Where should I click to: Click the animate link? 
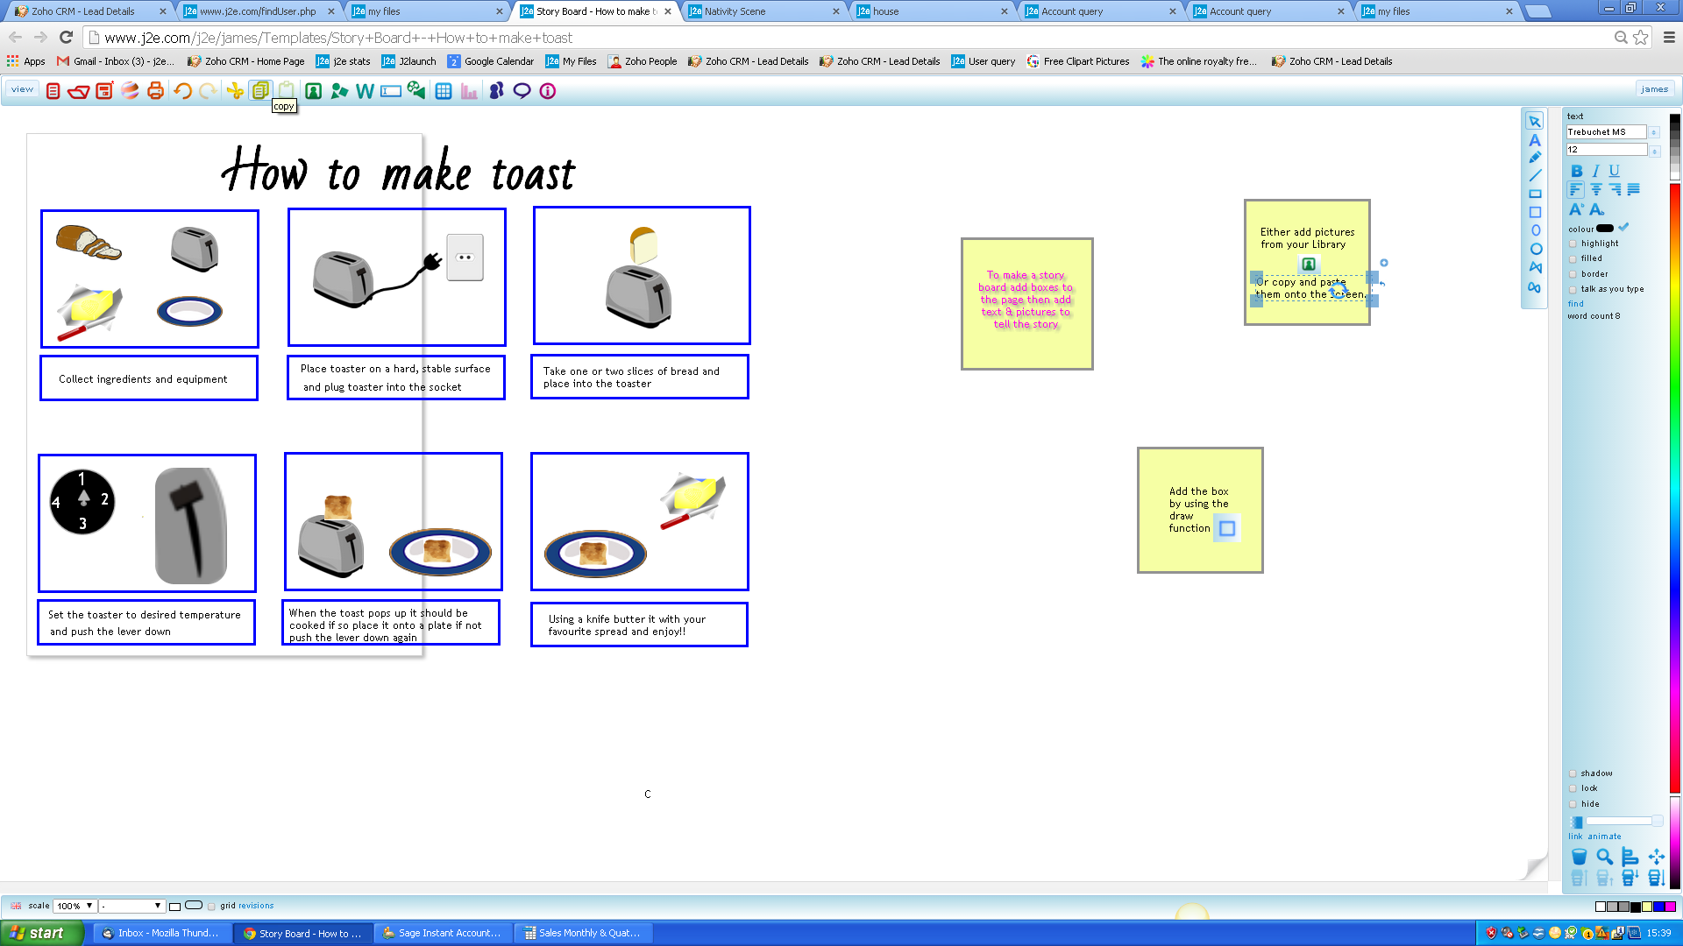[1603, 837]
